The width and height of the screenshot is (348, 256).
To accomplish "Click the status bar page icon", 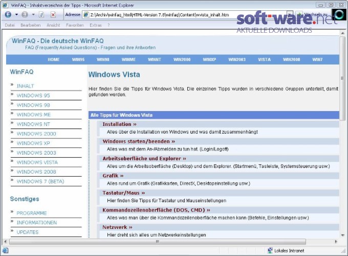I will tap(5, 251).
